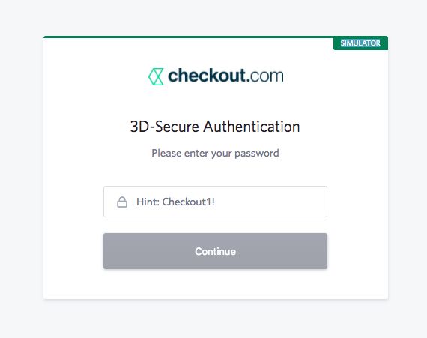The height and width of the screenshot is (338, 427).
Task: Click the ".com" part of the logo
Action: pyautogui.click(x=265, y=76)
